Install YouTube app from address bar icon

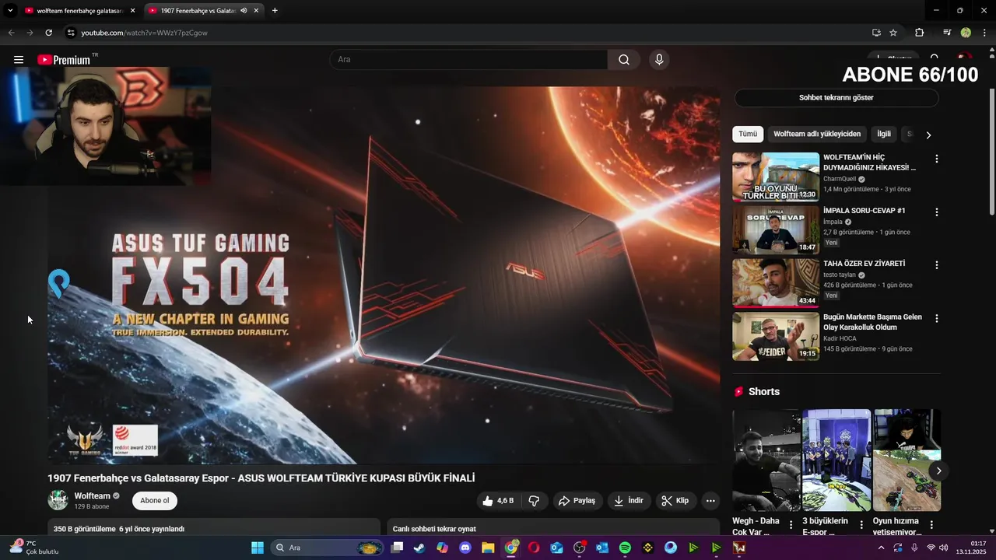coord(876,33)
